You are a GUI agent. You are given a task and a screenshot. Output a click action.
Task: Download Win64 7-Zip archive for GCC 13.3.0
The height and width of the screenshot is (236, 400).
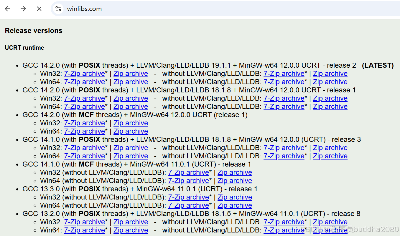(x=189, y=205)
